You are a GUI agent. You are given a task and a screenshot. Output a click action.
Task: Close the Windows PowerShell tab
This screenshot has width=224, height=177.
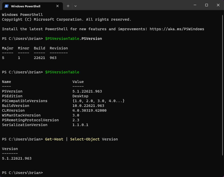pos(57,6)
